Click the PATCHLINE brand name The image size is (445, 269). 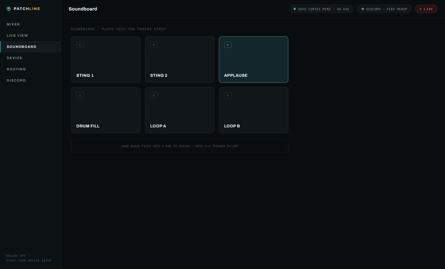click(x=27, y=9)
